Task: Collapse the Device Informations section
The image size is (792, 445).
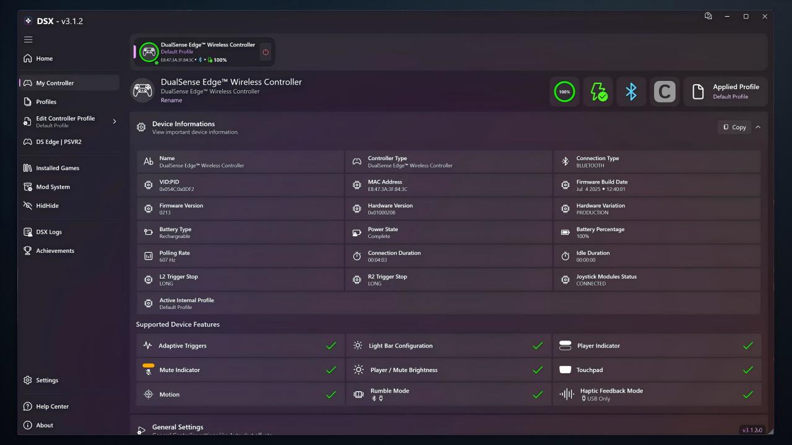Action: [758, 127]
